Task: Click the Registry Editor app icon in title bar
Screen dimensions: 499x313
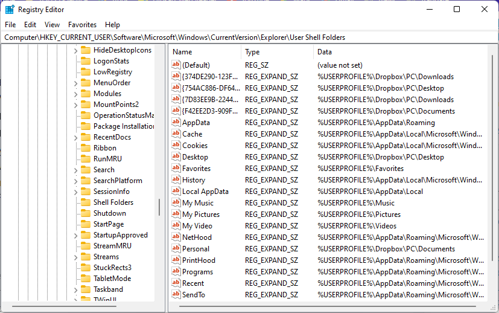Action: 10,9
